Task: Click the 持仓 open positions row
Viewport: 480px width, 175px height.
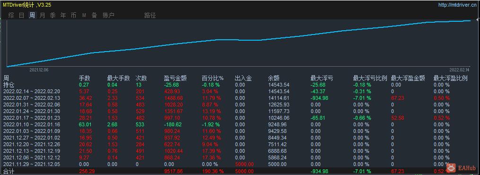Action: 240,85
